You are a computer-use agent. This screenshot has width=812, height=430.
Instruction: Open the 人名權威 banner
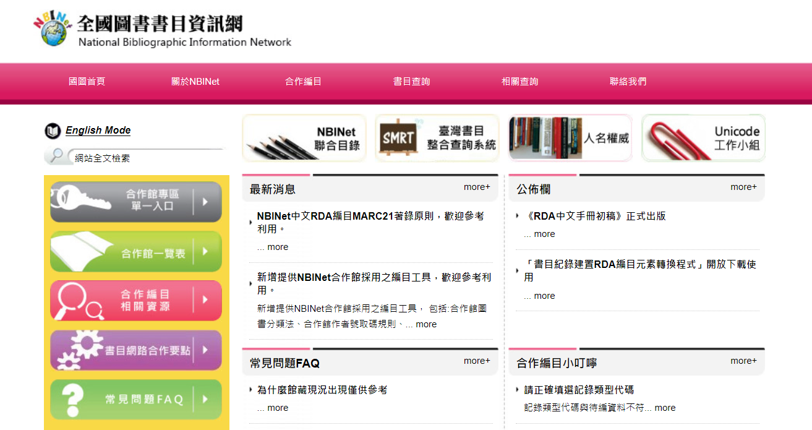[570, 138]
